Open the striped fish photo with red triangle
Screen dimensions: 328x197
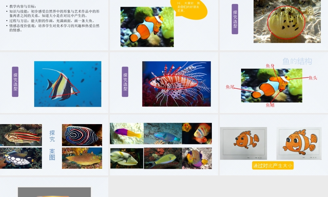click(68, 84)
